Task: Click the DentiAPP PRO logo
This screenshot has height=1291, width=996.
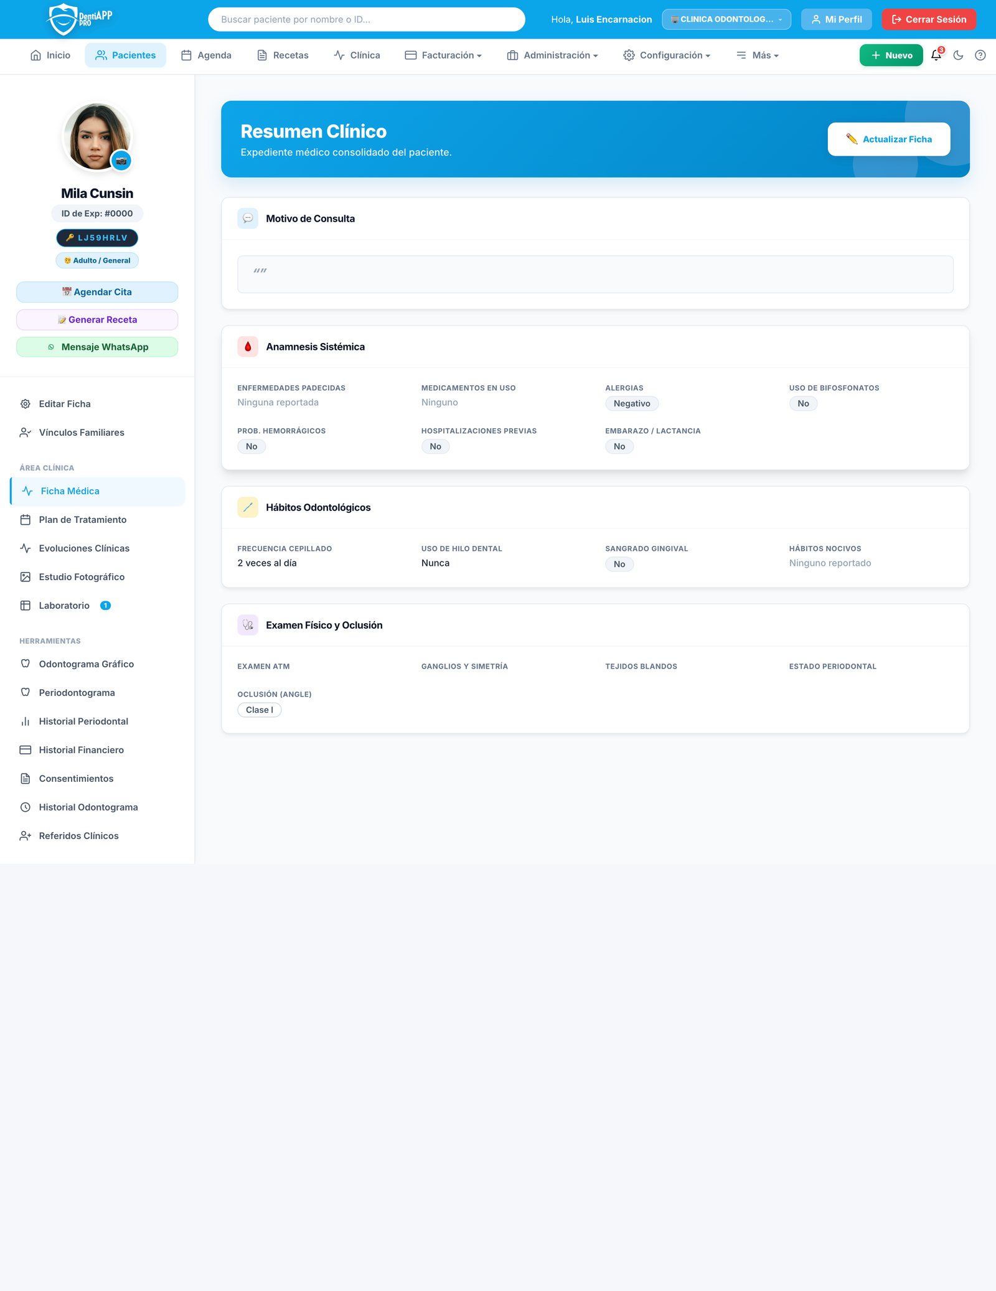Action: click(x=80, y=19)
